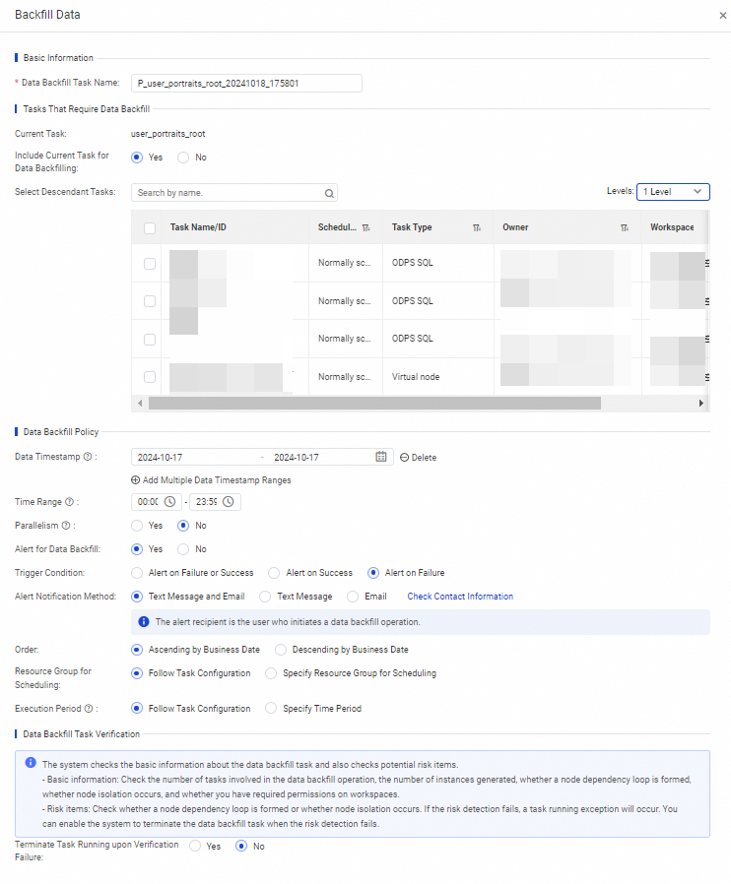This screenshot has height=884, width=731.
Task: Open calendar icon in Data Timestamp field
Action: [x=381, y=457]
